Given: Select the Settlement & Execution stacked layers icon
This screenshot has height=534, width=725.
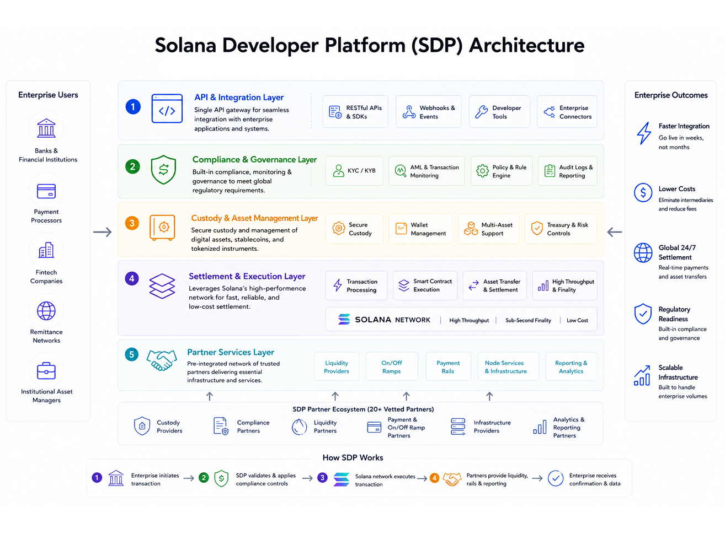Looking at the screenshot, I should [162, 286].
